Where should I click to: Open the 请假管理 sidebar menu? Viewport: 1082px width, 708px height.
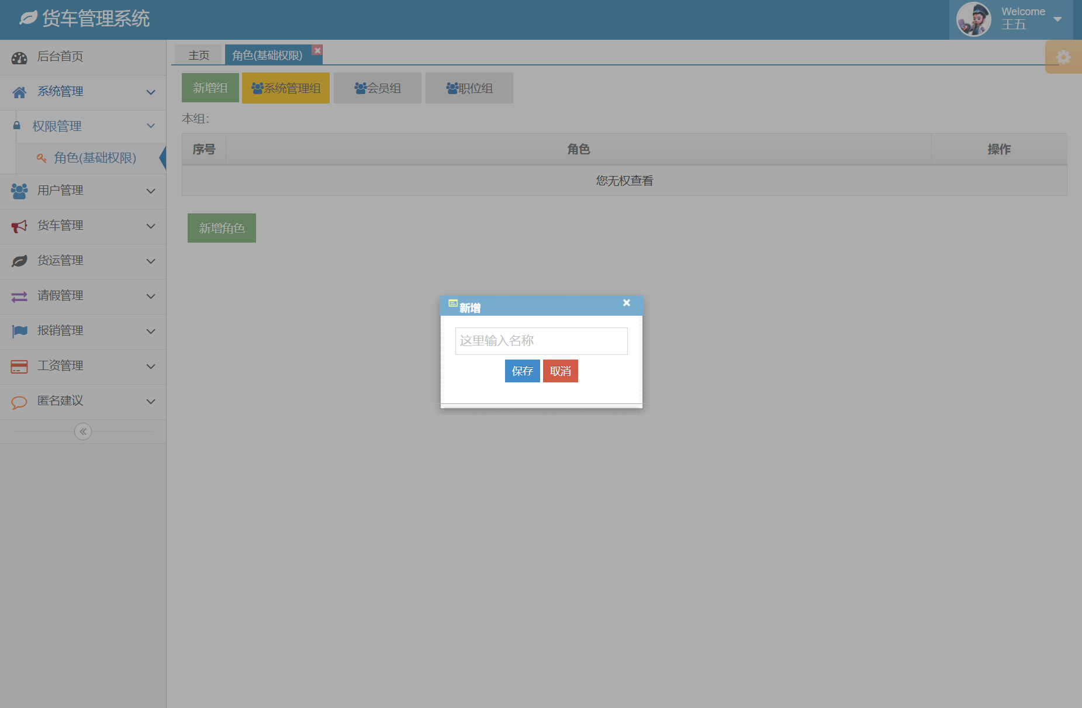(x=83, y=296)
